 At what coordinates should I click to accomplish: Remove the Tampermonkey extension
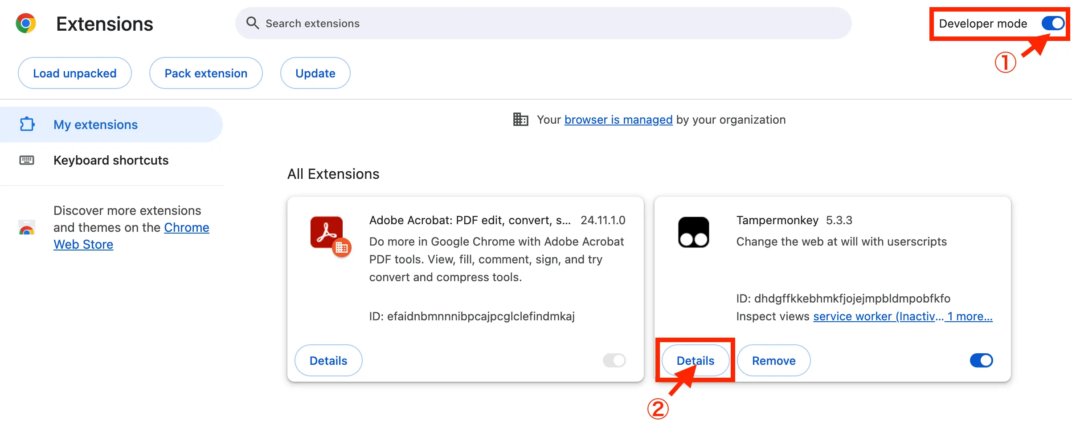pos(774,360)
